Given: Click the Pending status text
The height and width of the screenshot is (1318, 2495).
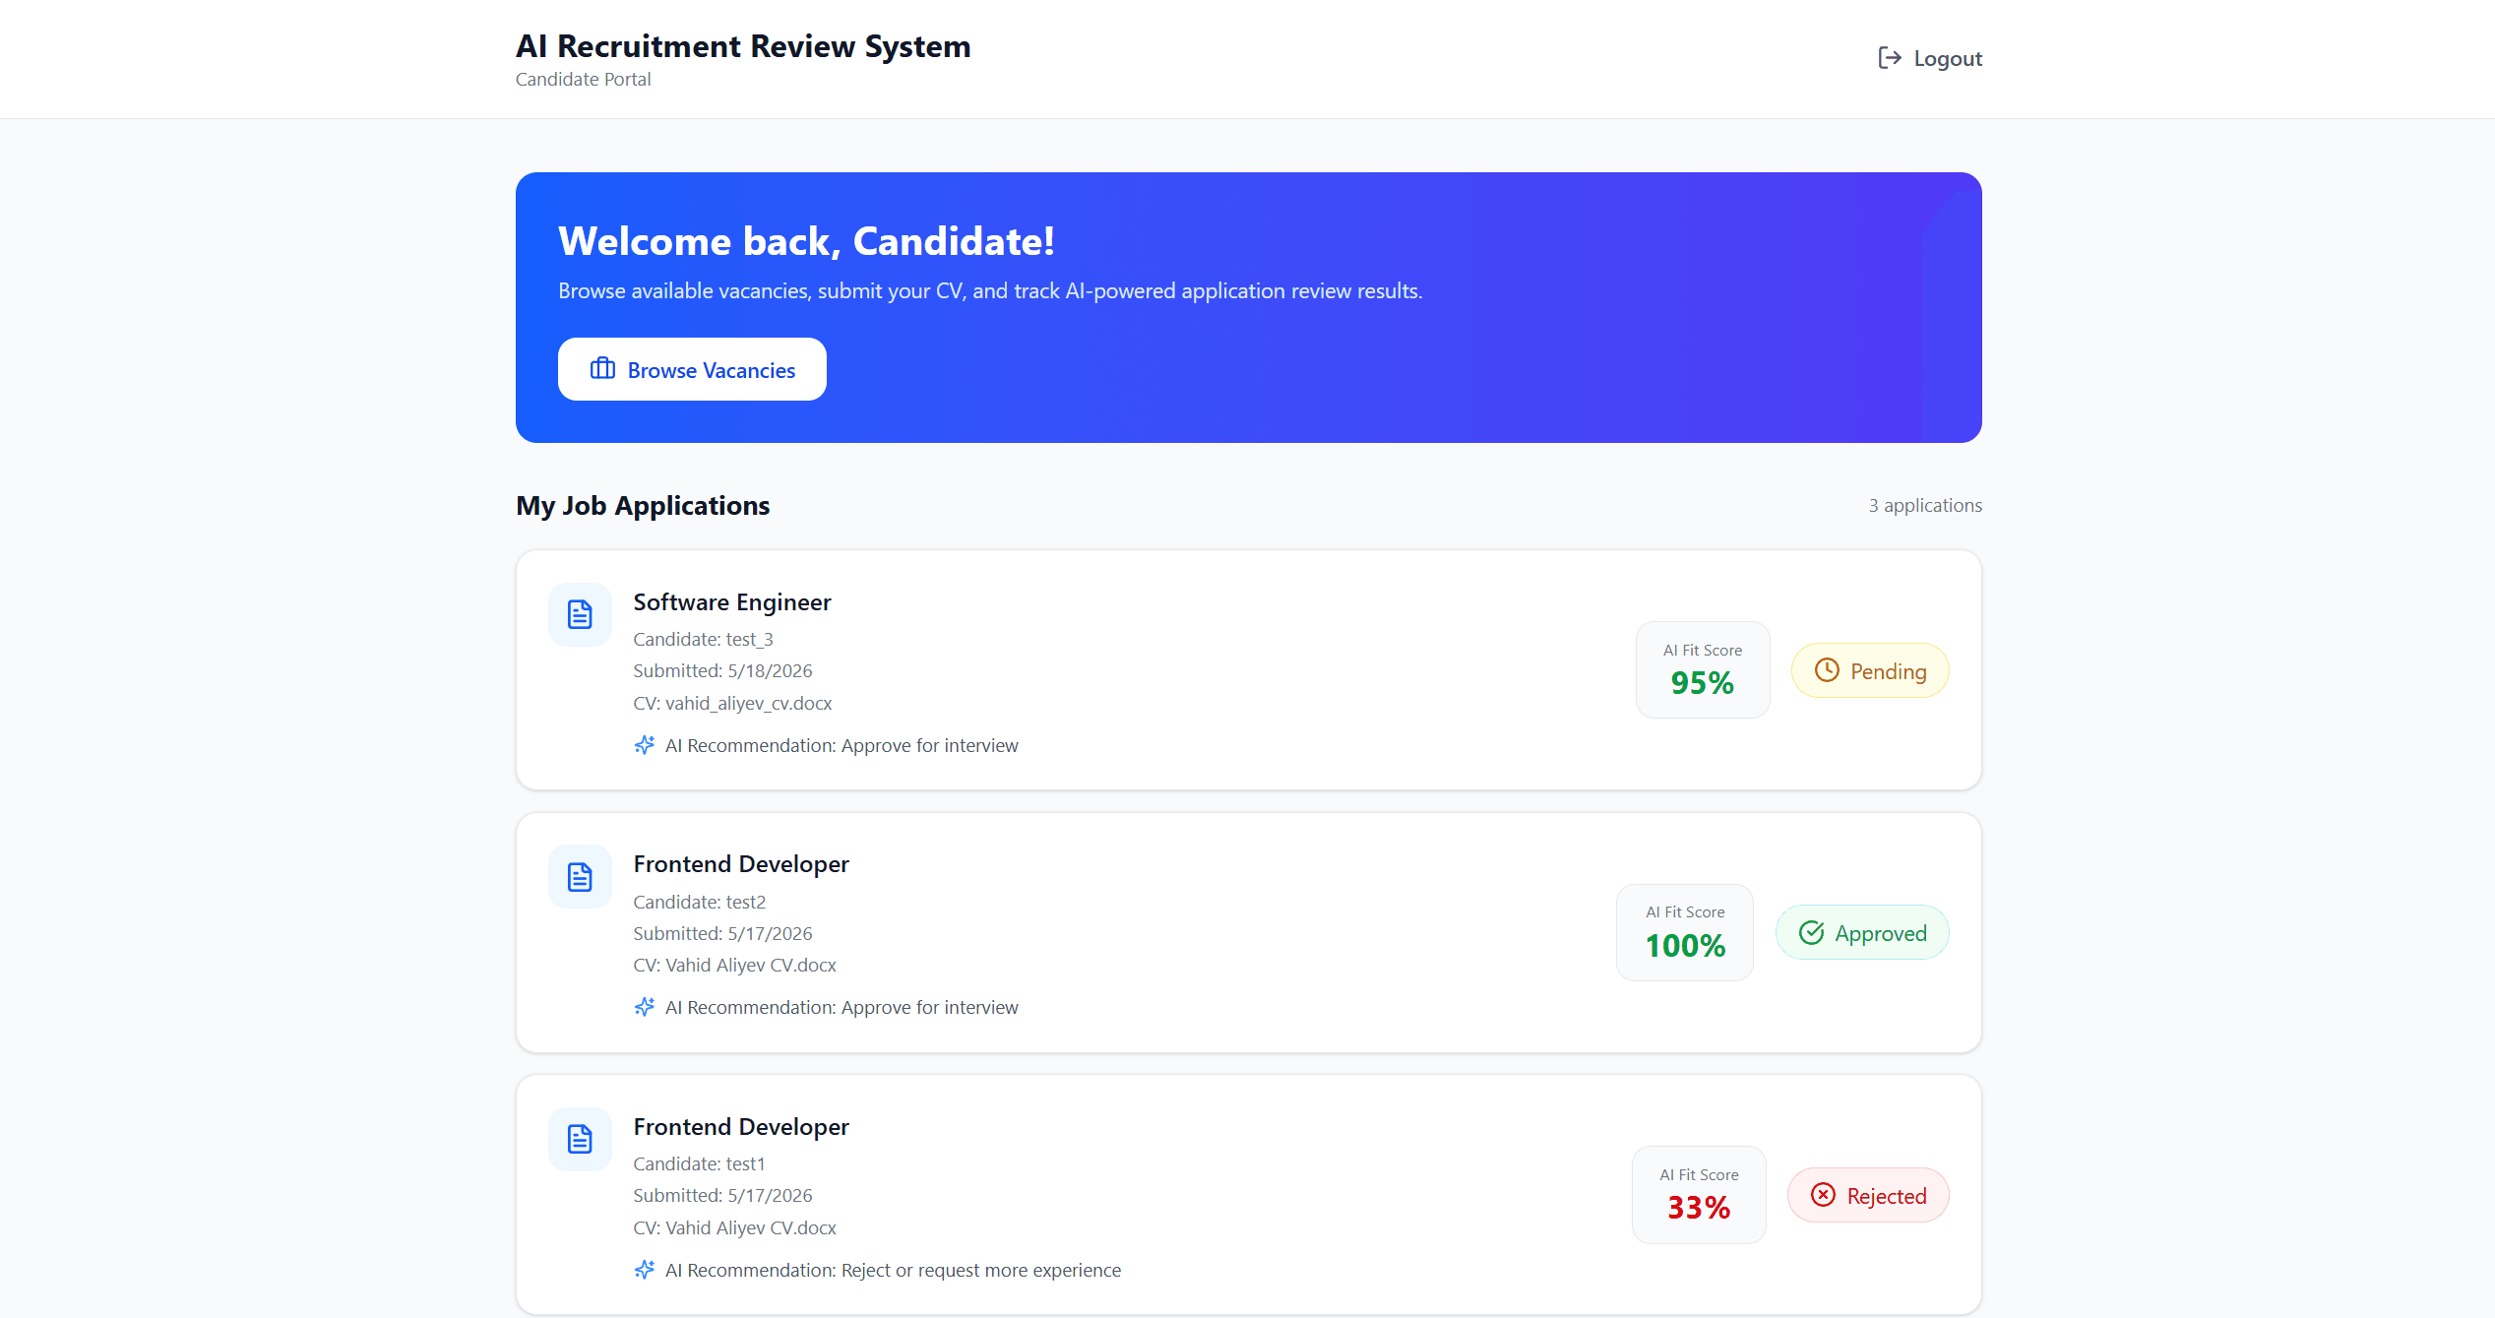Looking at the screenshot, I should point(1888,671).
